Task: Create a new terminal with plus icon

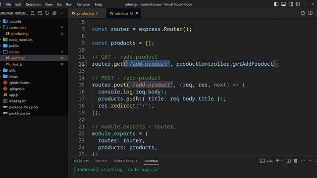Action: (277, 161)
